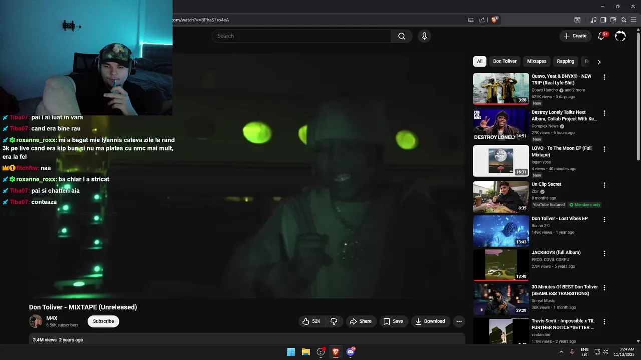Open options for JACKBOYS full album video
Viewport: 641px width, 360px height.
coord(604,253)
